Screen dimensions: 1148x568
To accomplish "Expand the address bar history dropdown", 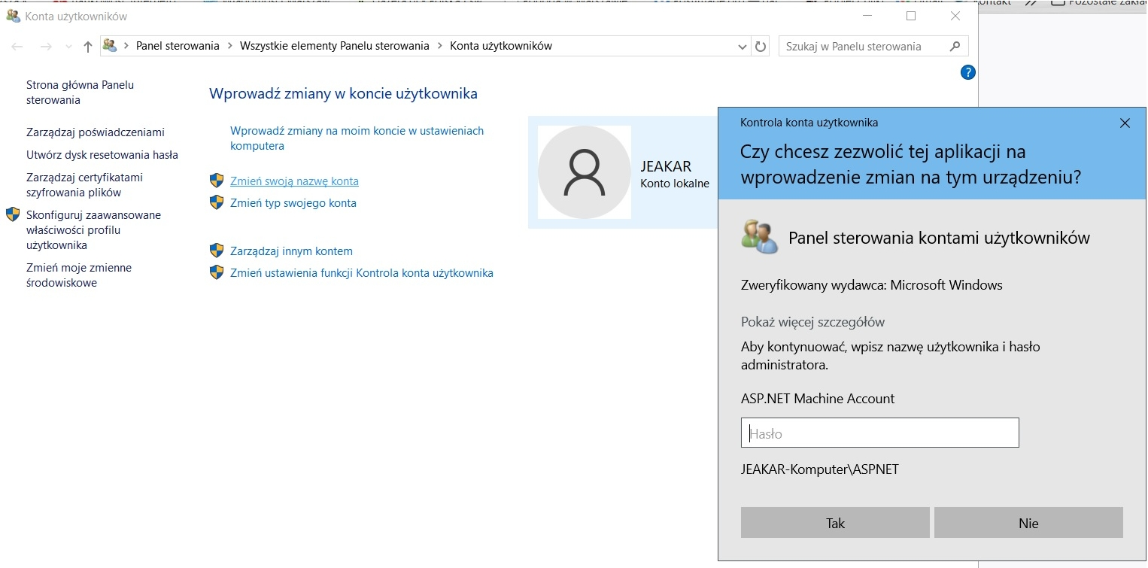I will pyautogui.click(x=743, y=47).
